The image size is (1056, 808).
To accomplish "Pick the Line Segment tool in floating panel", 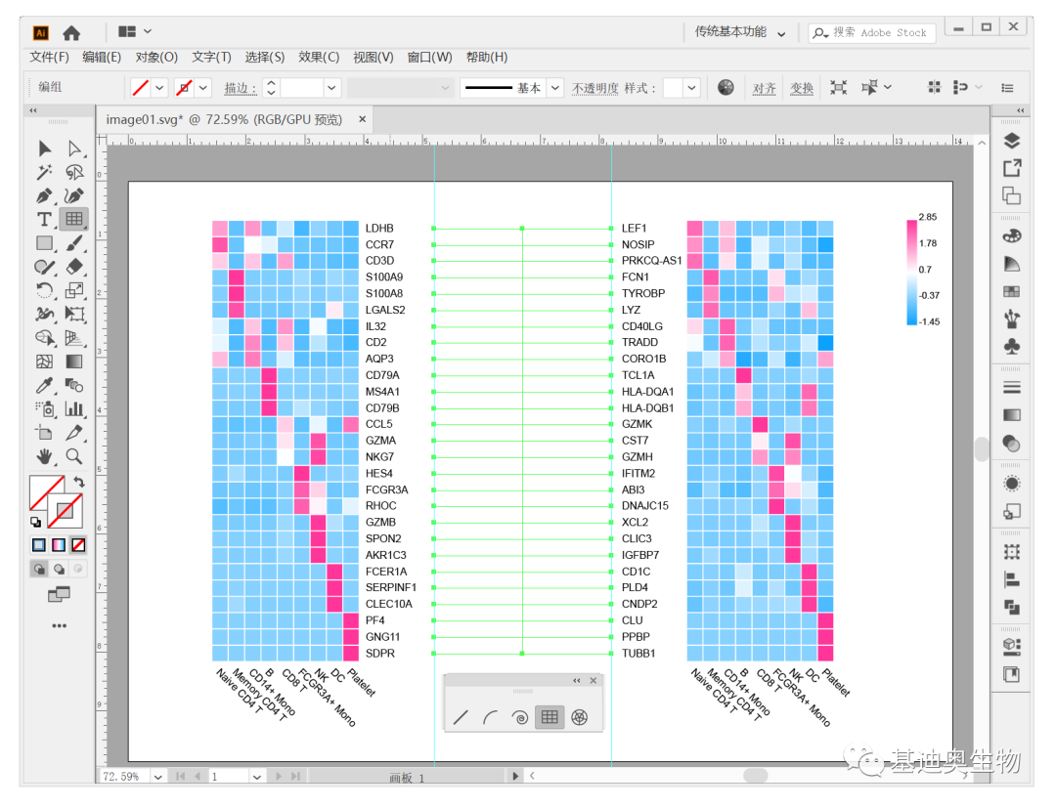I will [461, 717].
